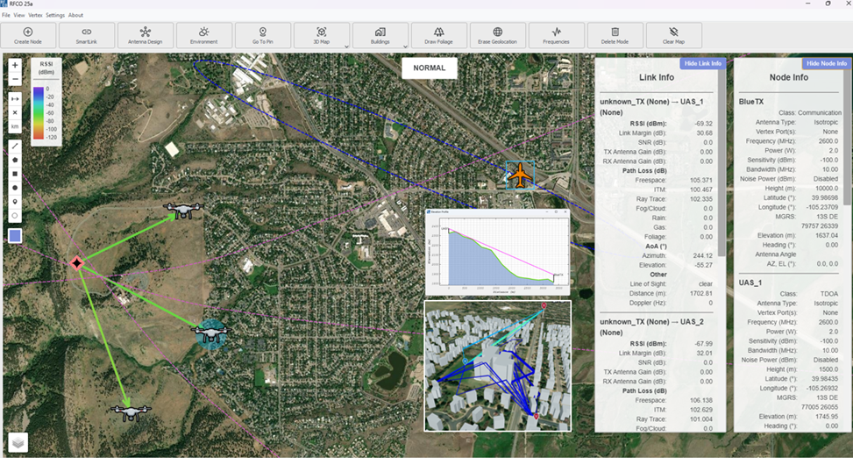853x458 pixels.
Task: Open the Antenna Design tool
Action: pyautogui.click(x=146, y=35)
